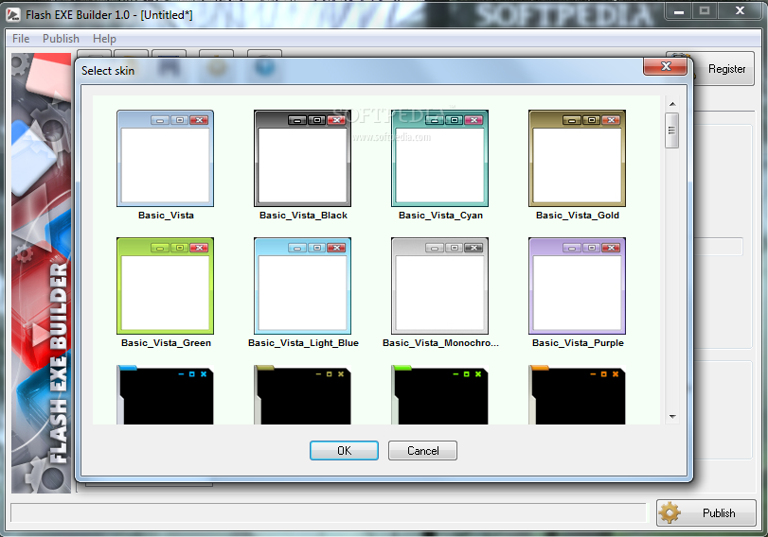The height and width of the screenshot is (537, 768).
Task: Select the Basic_Vista_Green skin thumbnail
Action: (165, 286)
